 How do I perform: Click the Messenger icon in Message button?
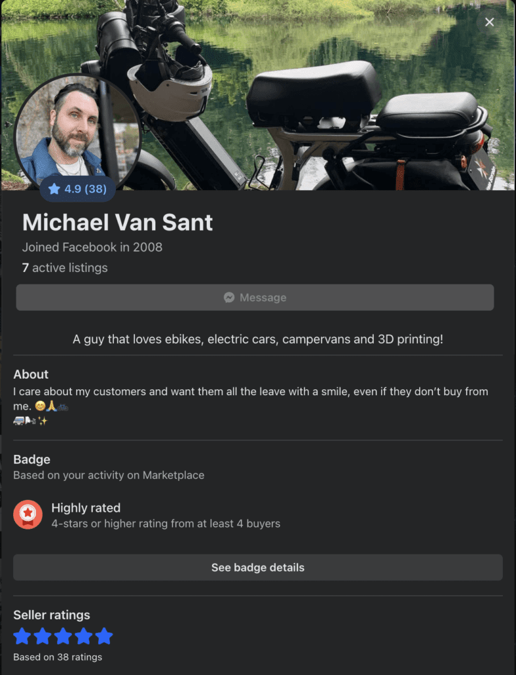point(229,298)
